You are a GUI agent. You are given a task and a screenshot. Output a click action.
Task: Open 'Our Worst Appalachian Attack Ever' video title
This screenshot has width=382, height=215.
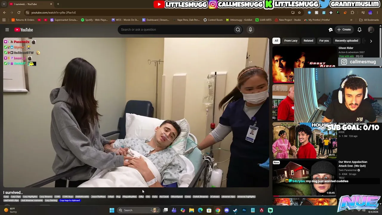click(353, 164)
